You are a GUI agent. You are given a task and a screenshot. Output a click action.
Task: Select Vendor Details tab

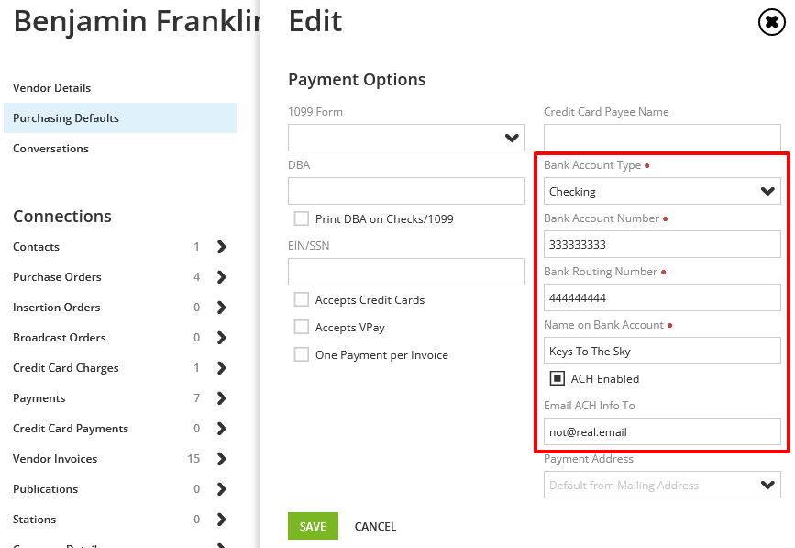[x=120, y=88]
